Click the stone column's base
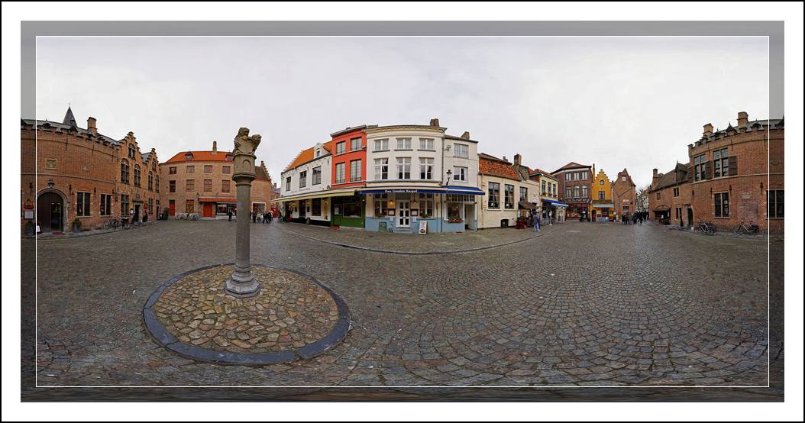Screen dimensions: 805x423 pyautogui.click(x=243, y=286)
